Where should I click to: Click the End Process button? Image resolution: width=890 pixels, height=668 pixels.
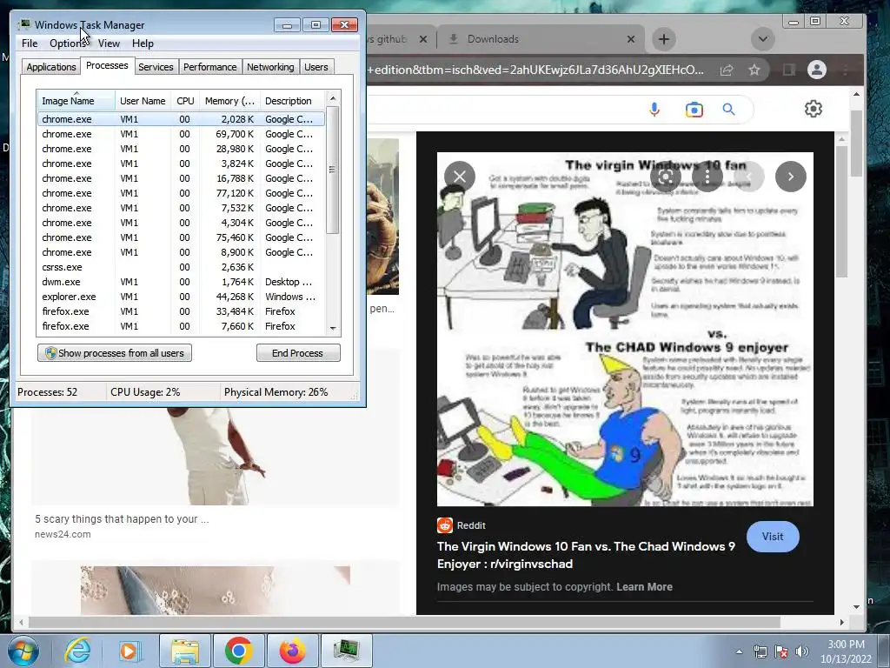298,353
